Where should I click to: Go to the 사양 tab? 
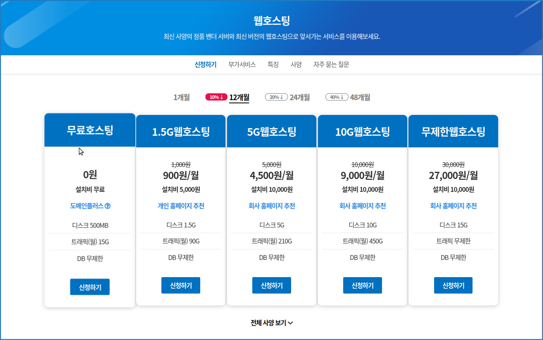coord(296,64)
